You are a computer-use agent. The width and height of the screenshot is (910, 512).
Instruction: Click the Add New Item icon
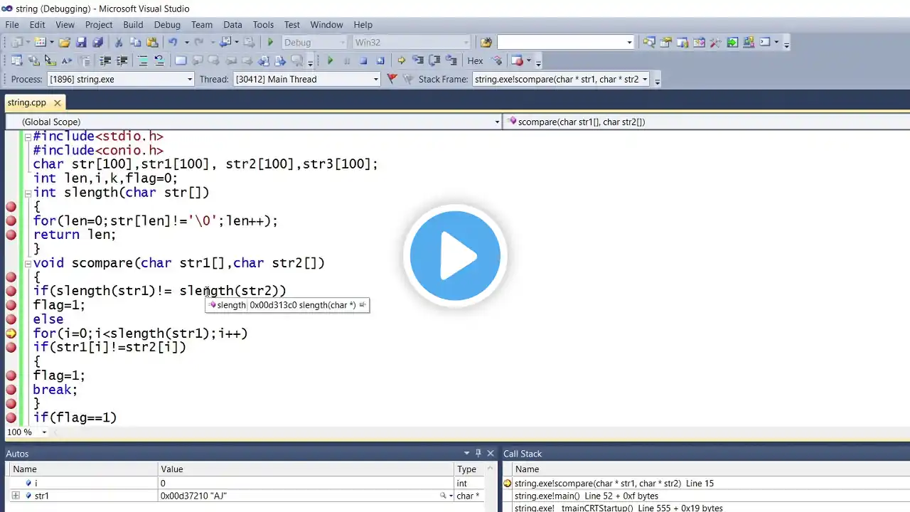click(41, 43)
